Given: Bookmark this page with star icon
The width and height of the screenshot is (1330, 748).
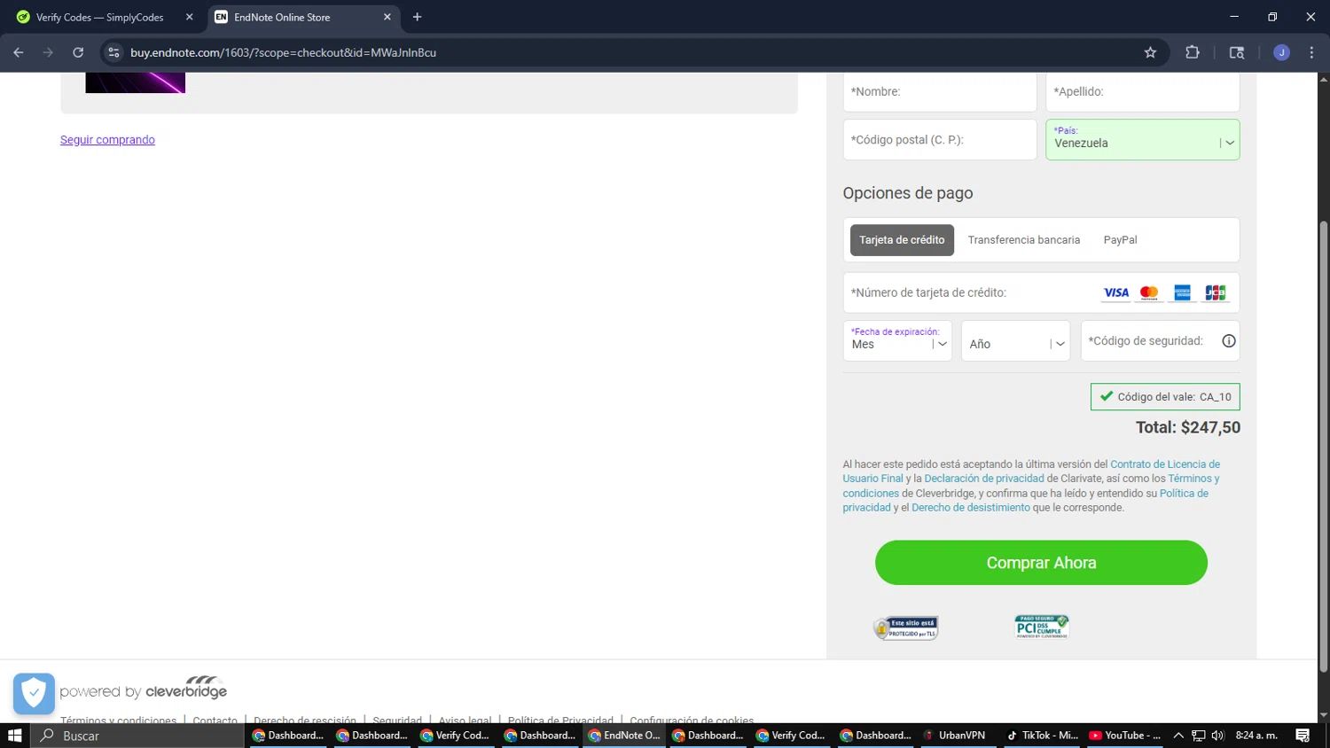Looking at the screenshot, I should pyautogui.click(x=1150, y=52).
